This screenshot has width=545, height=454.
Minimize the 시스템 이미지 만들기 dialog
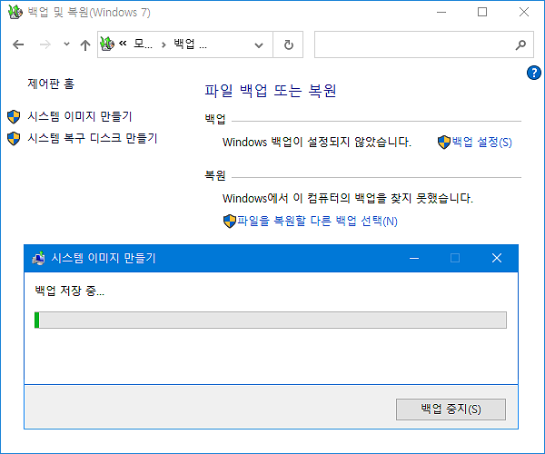click(414, 258)
